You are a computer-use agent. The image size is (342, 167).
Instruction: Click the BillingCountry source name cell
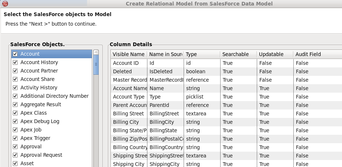[x=166, y=147]
